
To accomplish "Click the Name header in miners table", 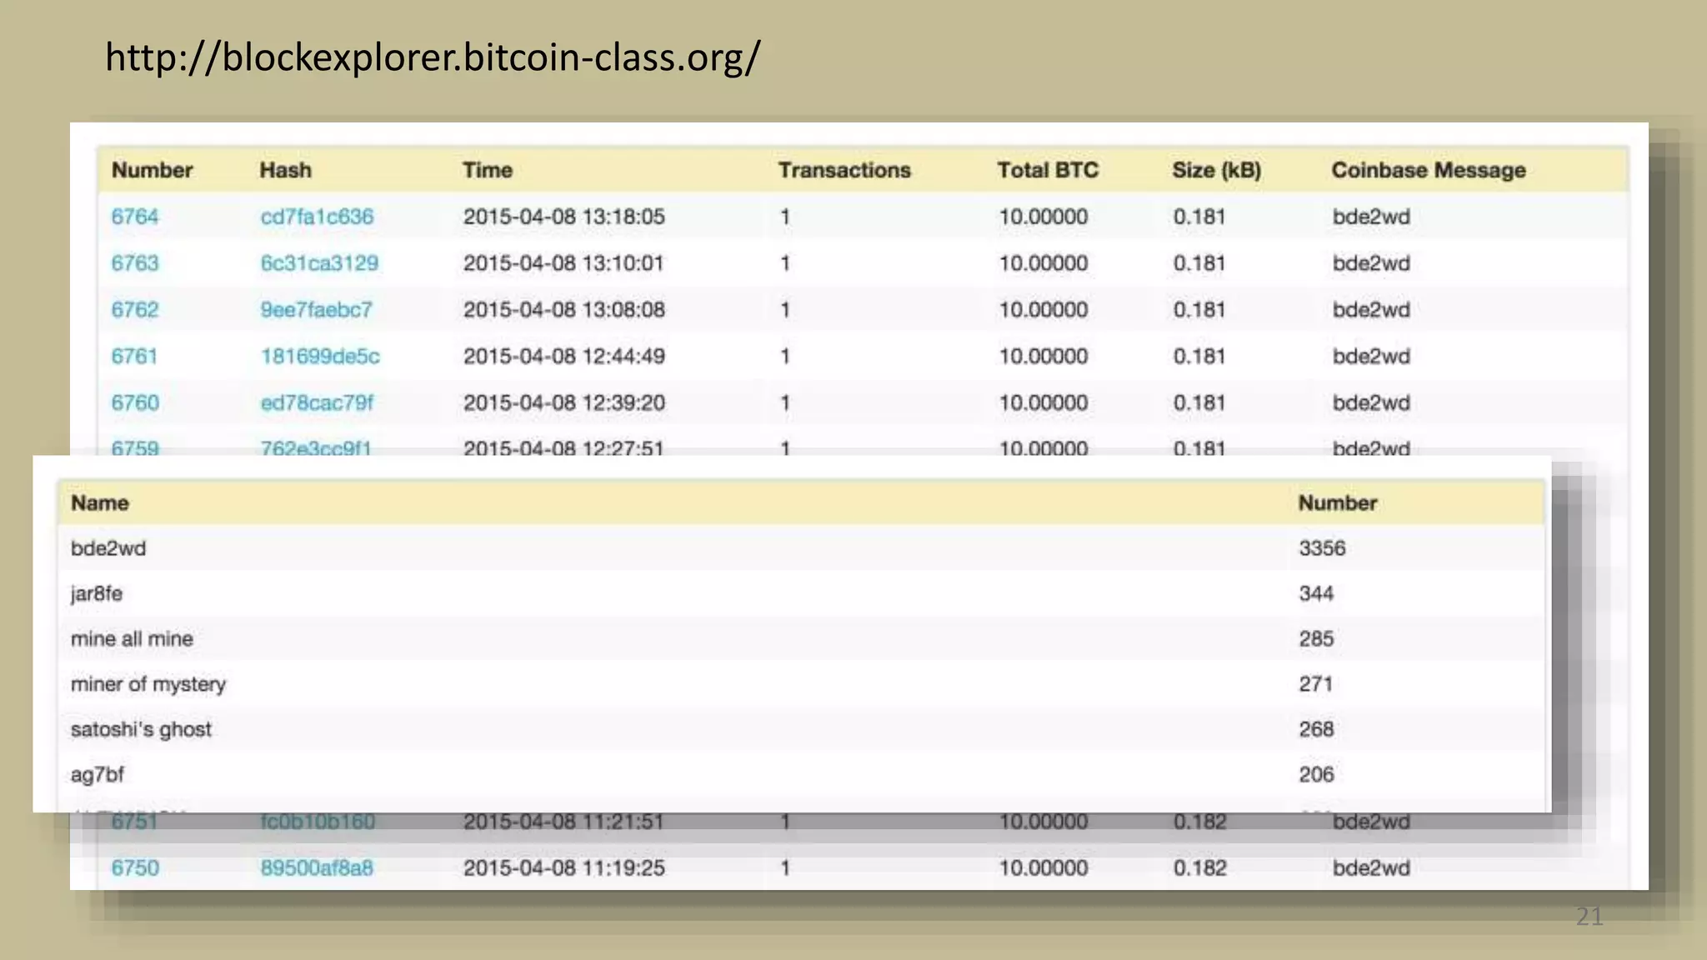I will point(100,503).
